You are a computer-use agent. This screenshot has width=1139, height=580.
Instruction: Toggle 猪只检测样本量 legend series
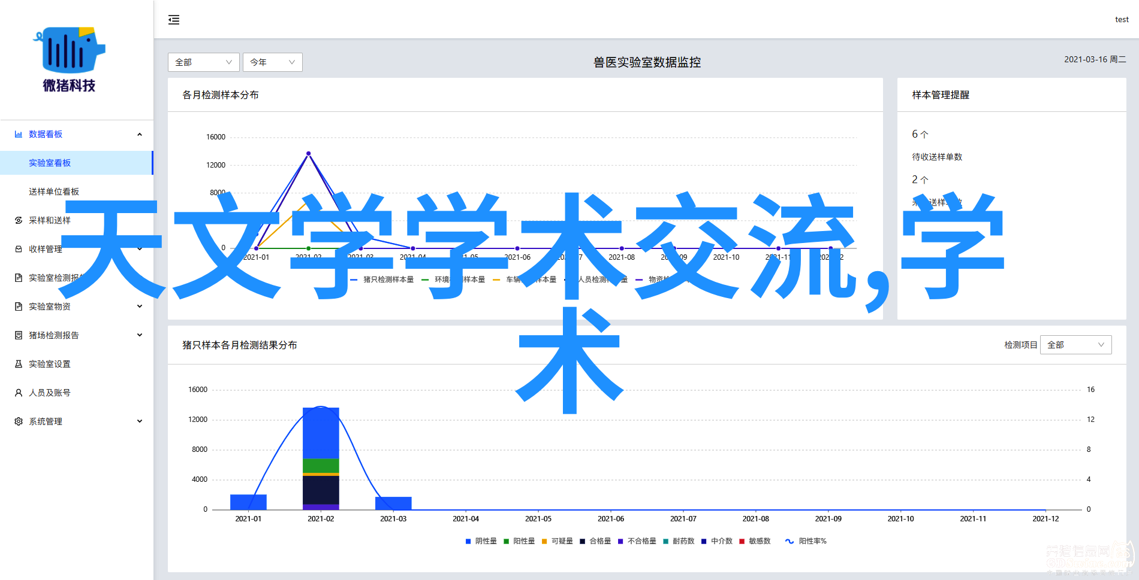pyautogui.click(x=382, y=280)
